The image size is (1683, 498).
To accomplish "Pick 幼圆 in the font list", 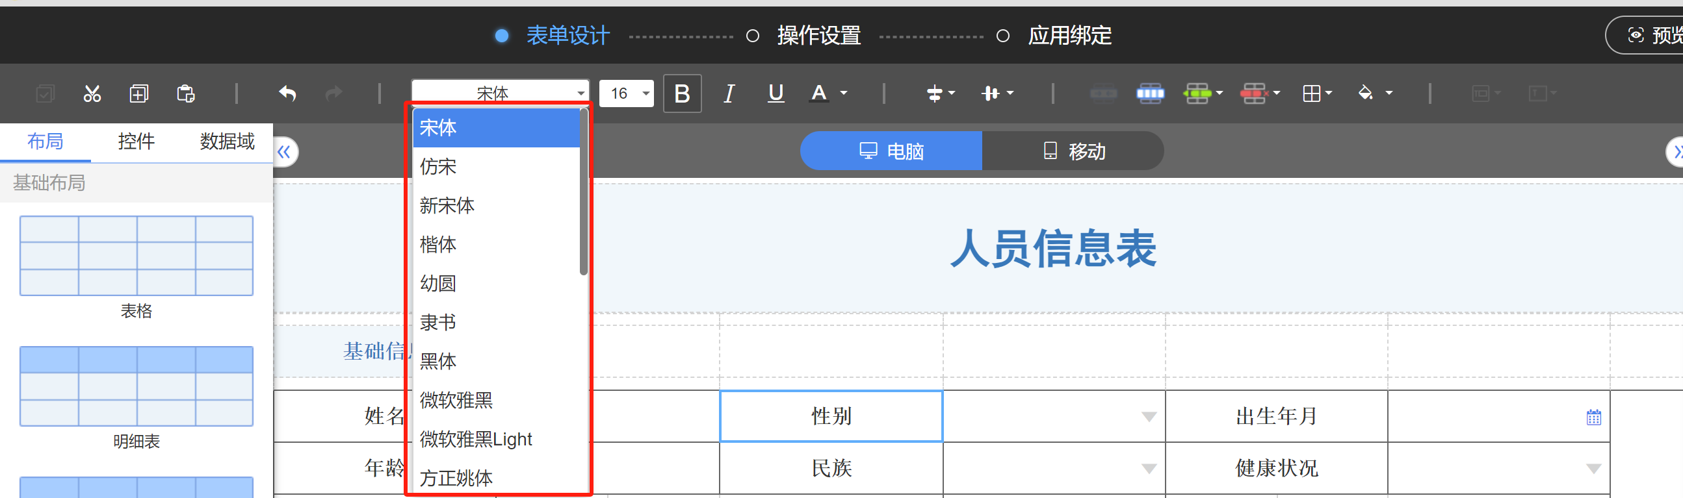I will pos(497,283).
